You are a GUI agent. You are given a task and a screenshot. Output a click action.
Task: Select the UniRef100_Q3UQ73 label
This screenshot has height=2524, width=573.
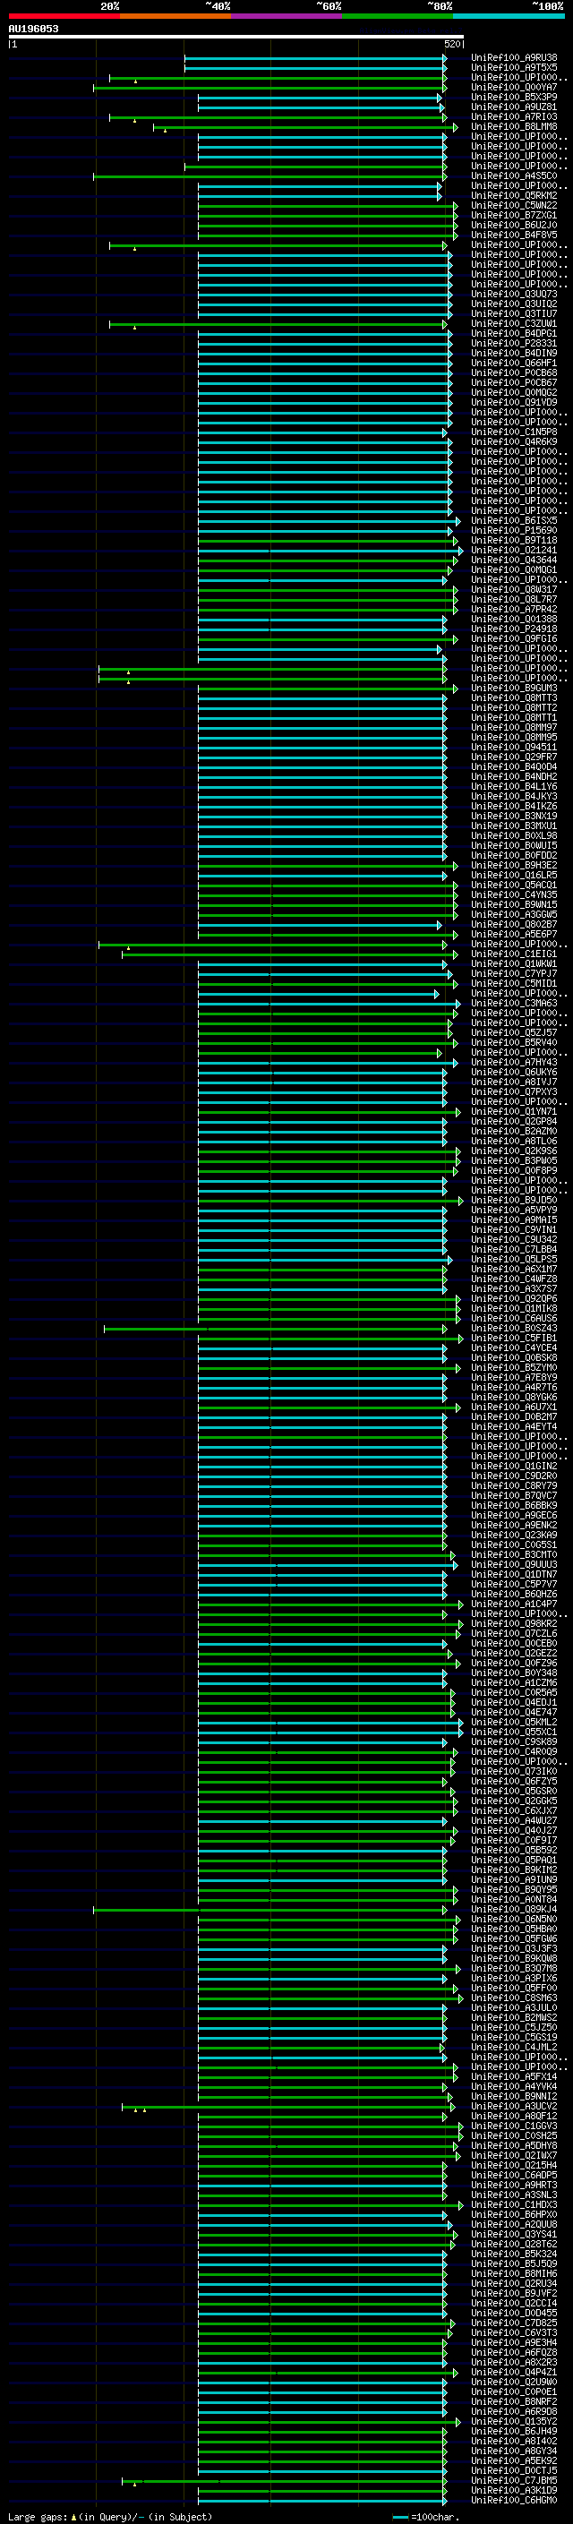pyautogui.click(x=514, y=294)
